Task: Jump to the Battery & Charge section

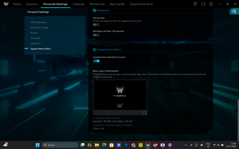Action: 39,28
